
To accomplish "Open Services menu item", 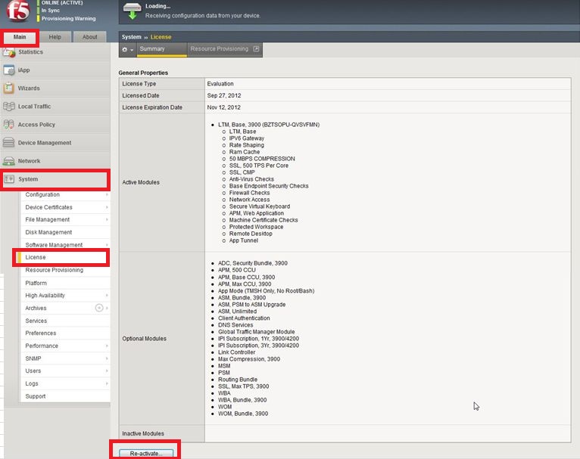I will 65,321.
